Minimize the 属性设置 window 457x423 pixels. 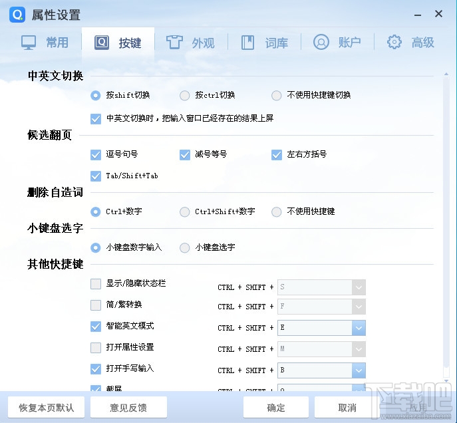[x=418, y=15]
